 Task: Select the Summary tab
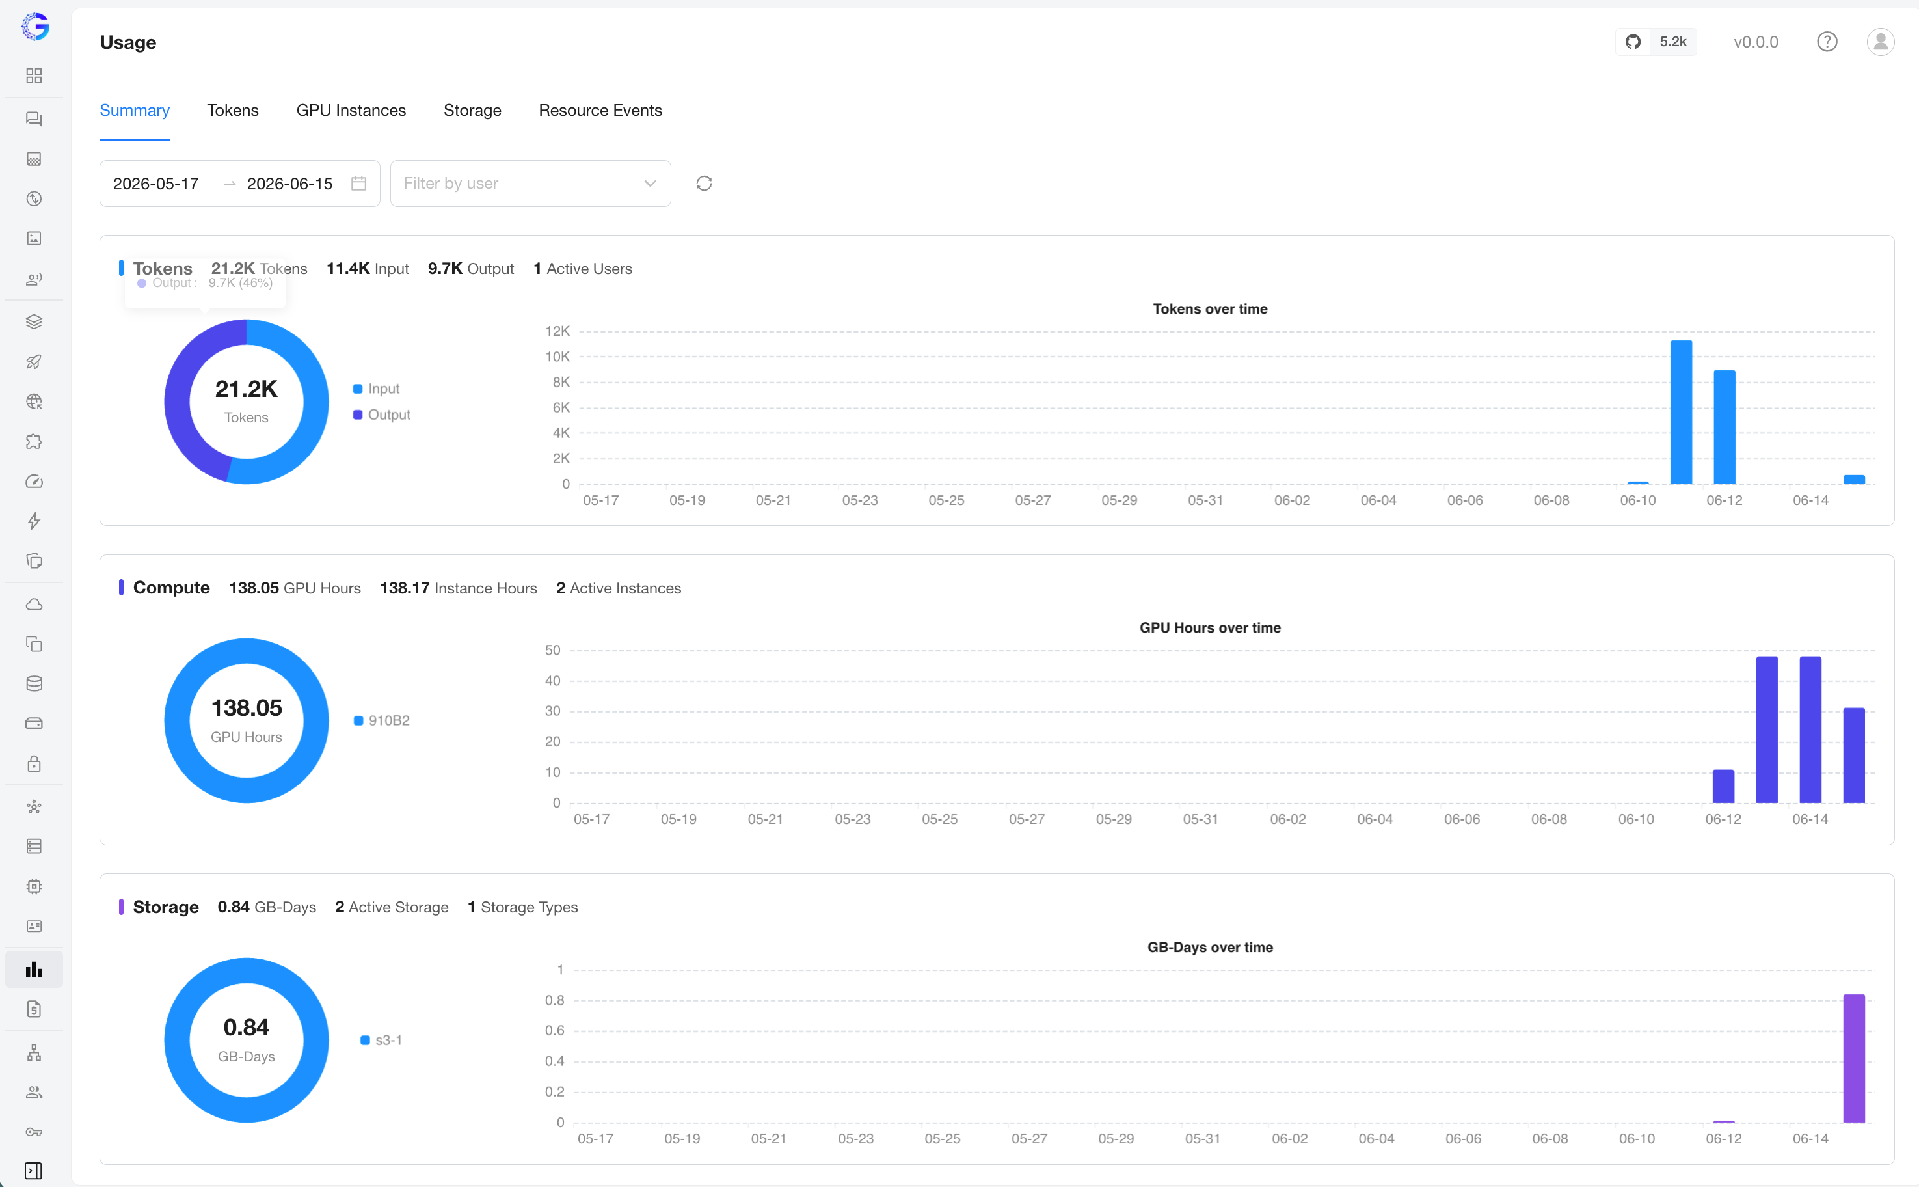pyautogui.click(x=134, y=111)
